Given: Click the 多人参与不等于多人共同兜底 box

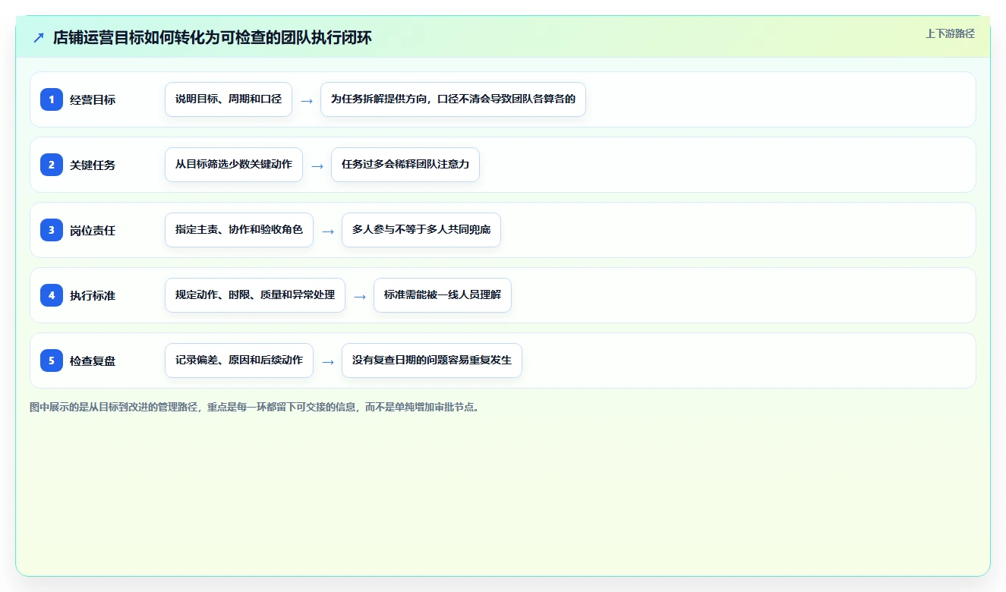Looking at the screenshot, I should 421,230.
